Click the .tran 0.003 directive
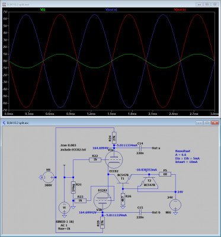Image resolution: width=221 pixels, height=237 pixels. pyautogui.click(x=68, y=145)
